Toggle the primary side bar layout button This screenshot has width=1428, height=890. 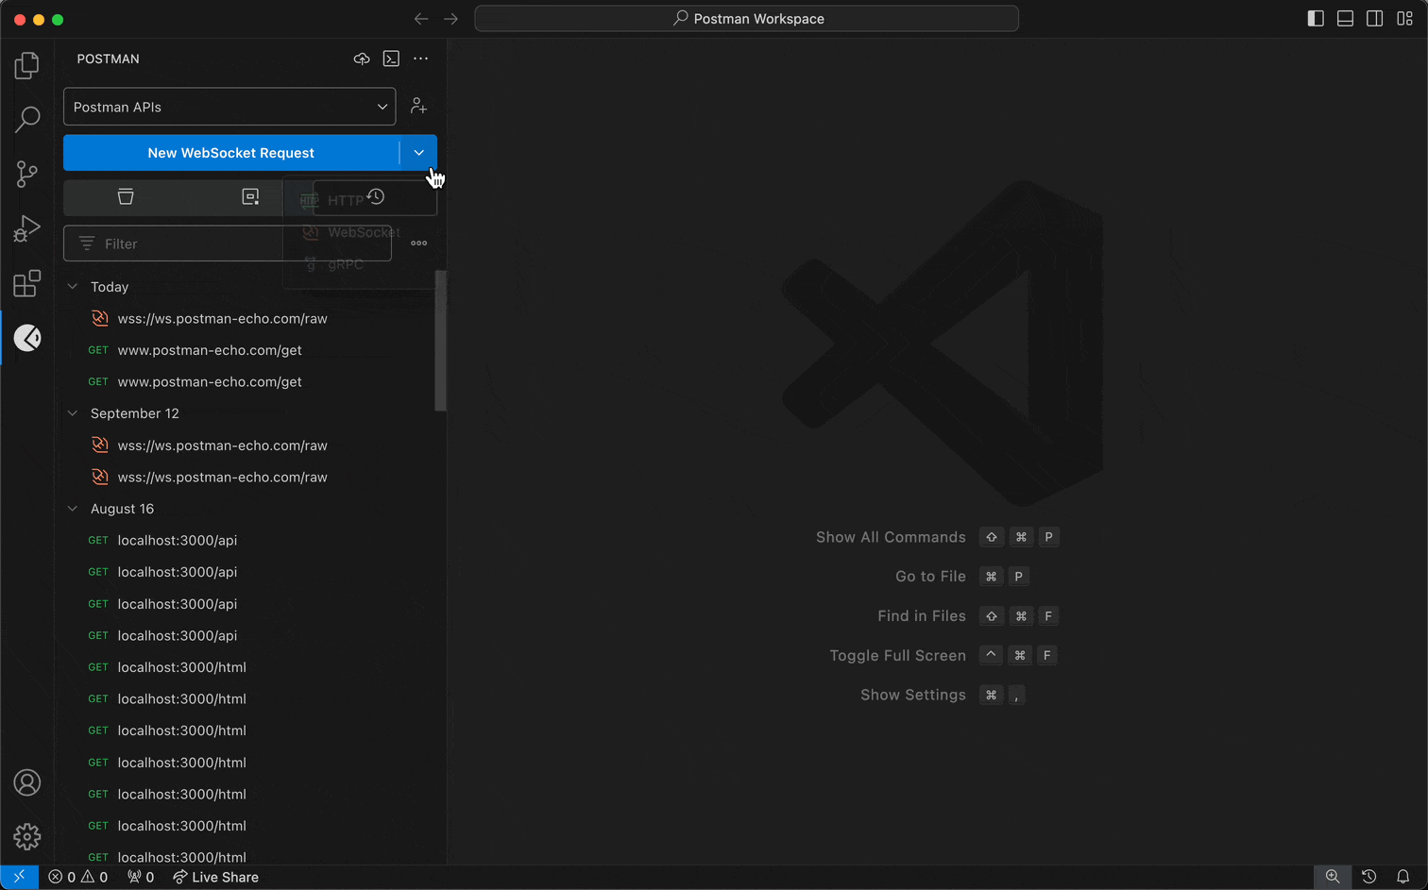[1316, 19]
